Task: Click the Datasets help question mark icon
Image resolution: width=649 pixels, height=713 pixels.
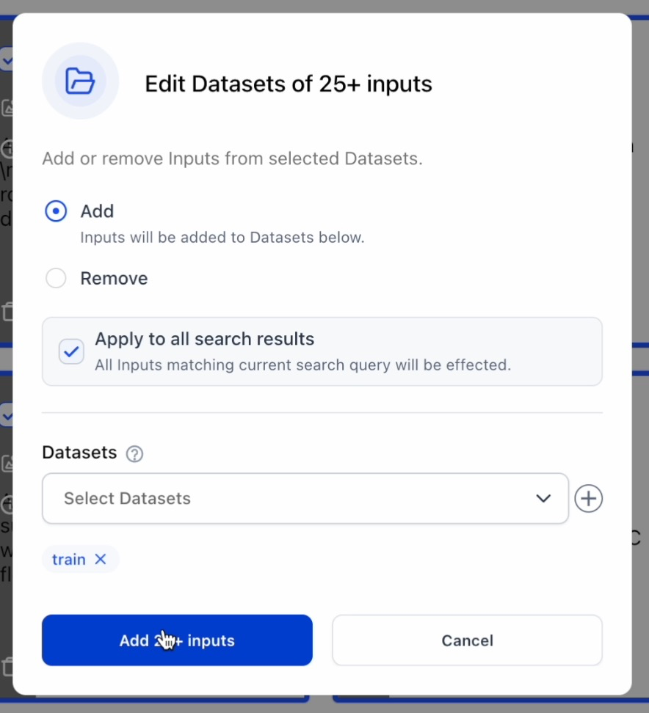Action: click(134, 454)
